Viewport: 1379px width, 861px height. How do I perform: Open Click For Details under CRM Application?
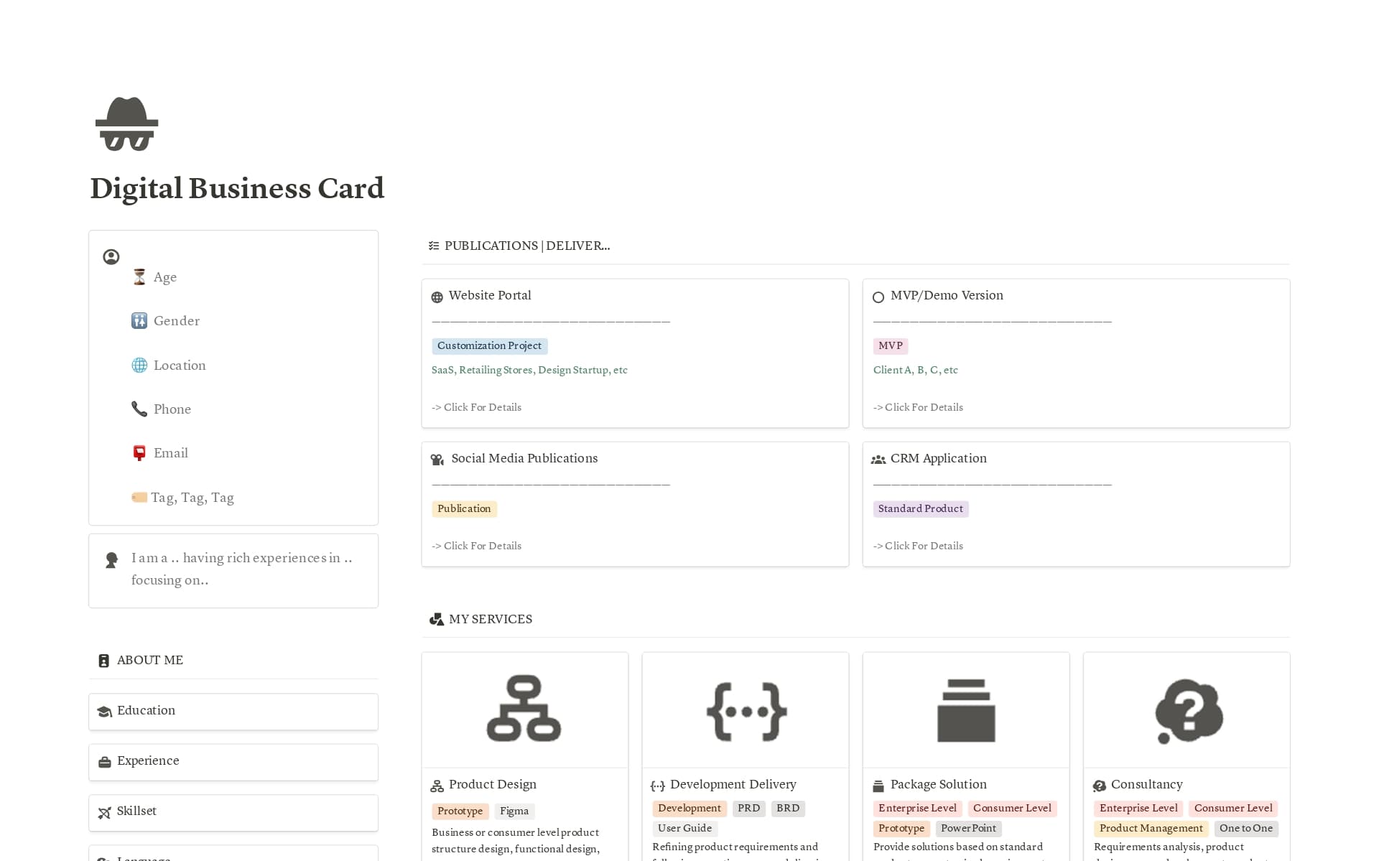click(x=918, y=546)
